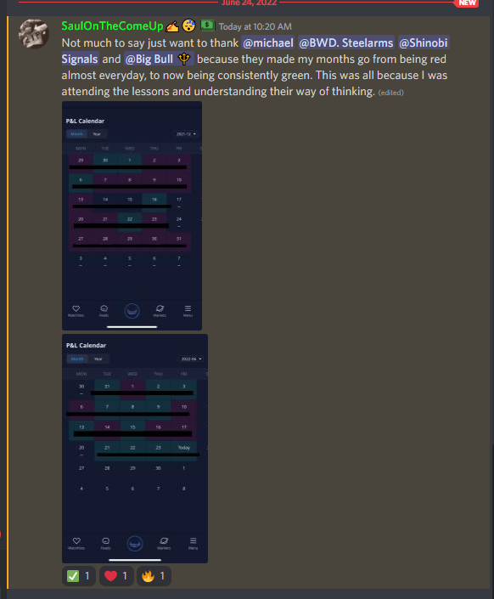Click the writing hand emoji beside the username
This screenshot has height=599, width=494.
172,26
